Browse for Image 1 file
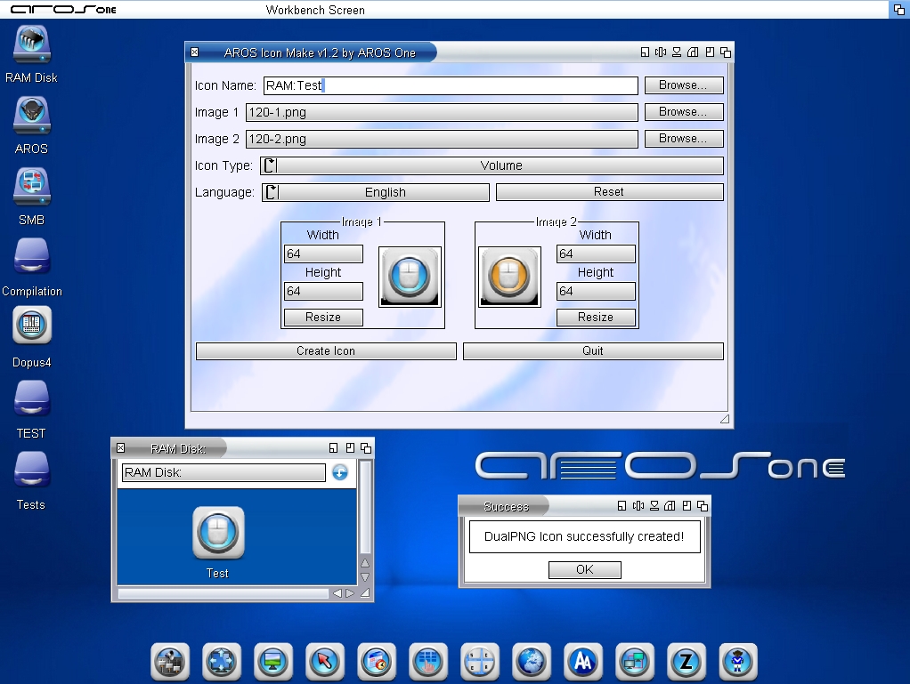The height and width of the screenshot is (684, 910). coord(684,112)
